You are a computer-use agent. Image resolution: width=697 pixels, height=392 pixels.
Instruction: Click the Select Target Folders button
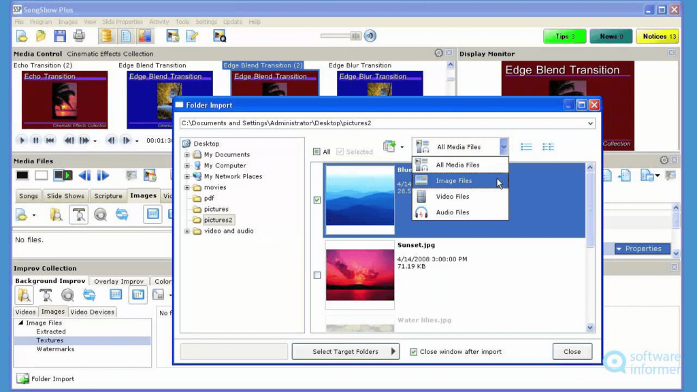[x=345, y=352]
